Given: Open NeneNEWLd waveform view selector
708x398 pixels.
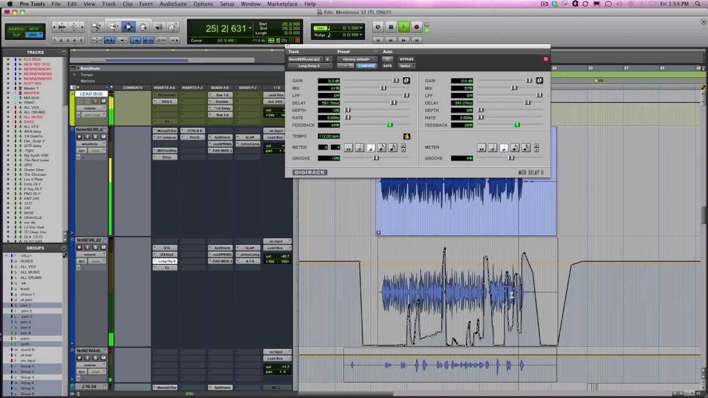Looking at the screenshot, I should tap(91, 144).
